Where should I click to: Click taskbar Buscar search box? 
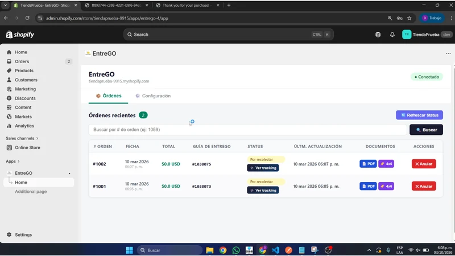169,250
